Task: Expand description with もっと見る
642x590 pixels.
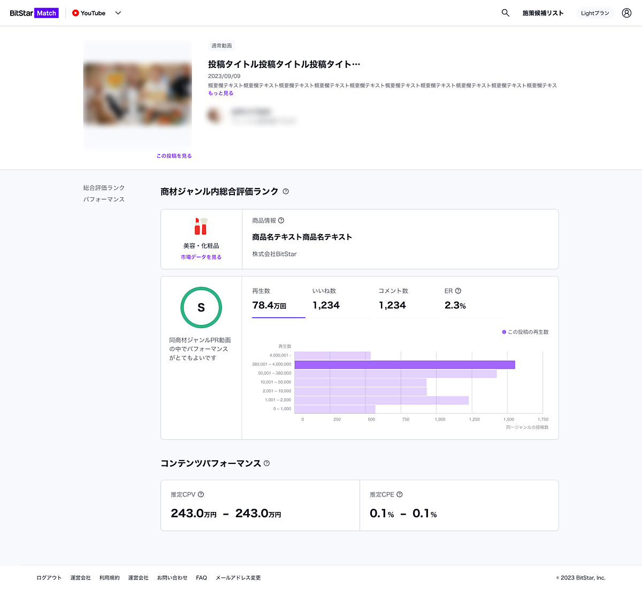Action: [x=220, y=93]
